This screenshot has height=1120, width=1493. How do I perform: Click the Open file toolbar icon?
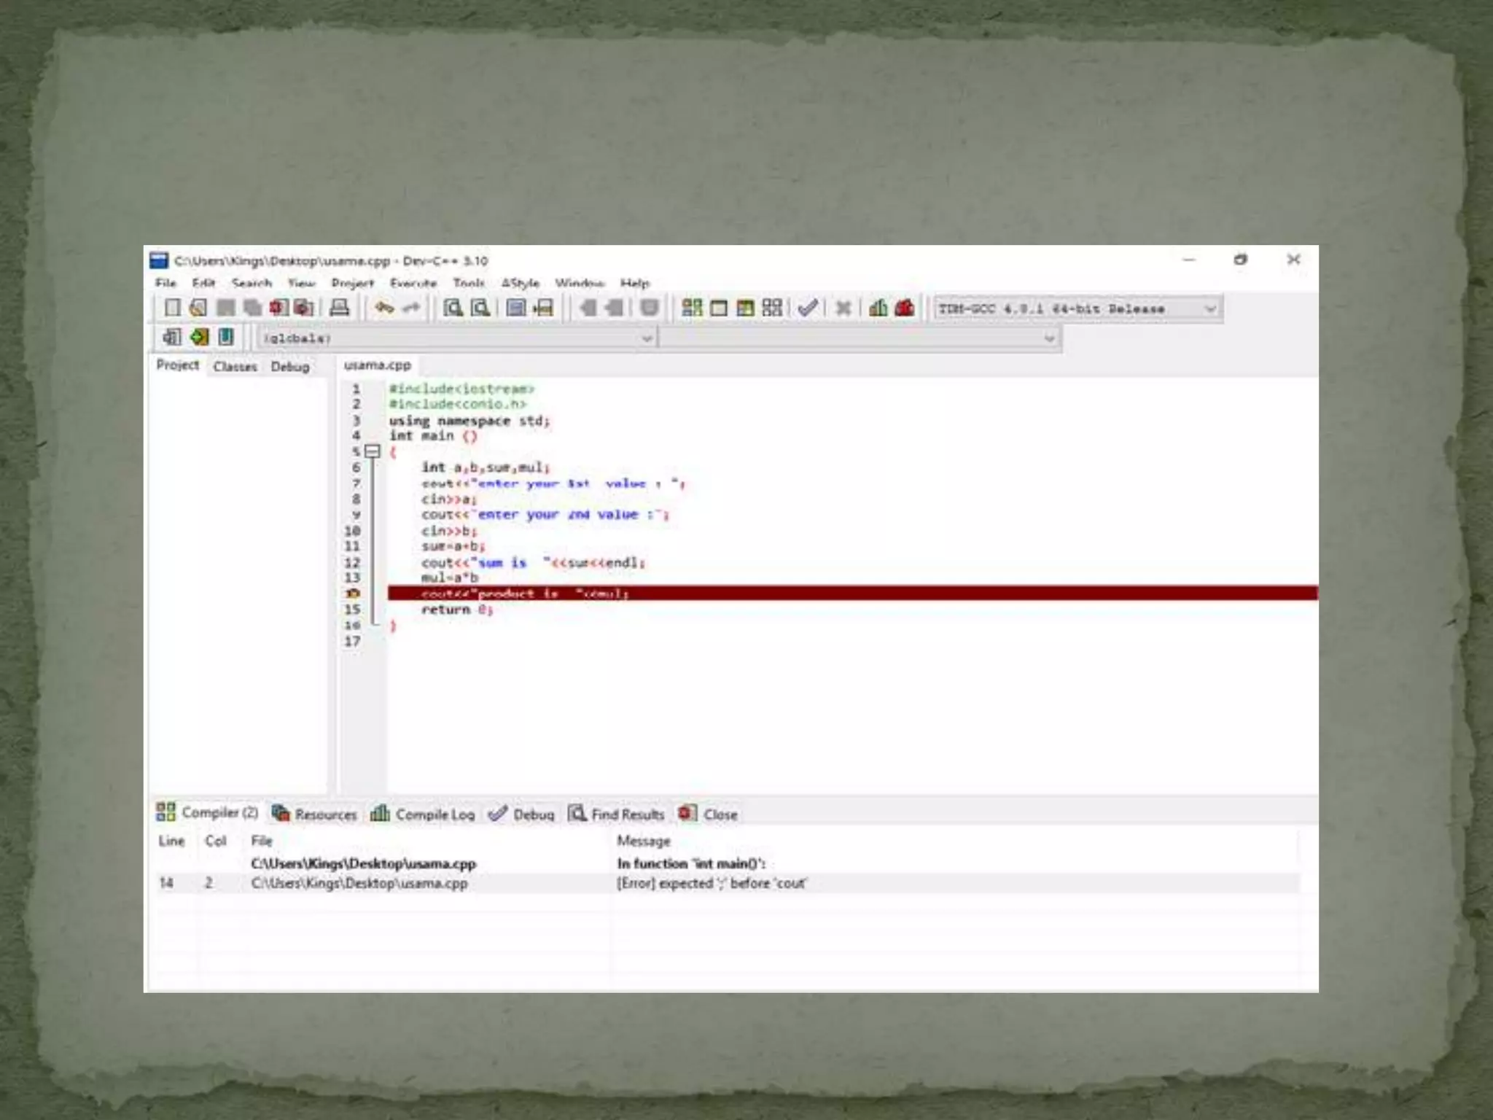pyautogui.click(x=198, y=308)
